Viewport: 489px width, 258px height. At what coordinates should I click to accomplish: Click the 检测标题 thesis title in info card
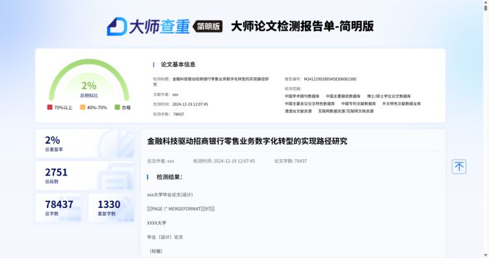pos(211,82)
